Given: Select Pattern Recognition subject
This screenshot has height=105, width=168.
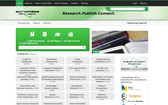Looking at the screenshot, I should pos(103,87).
